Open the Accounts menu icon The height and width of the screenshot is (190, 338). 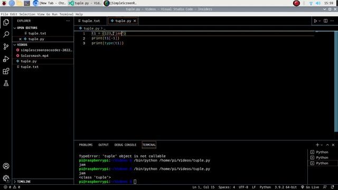pyautogui.click(x=6, y=166)
